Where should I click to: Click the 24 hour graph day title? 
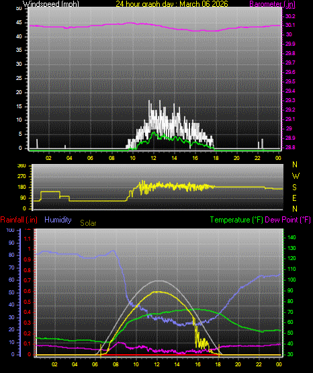point(172,4)
